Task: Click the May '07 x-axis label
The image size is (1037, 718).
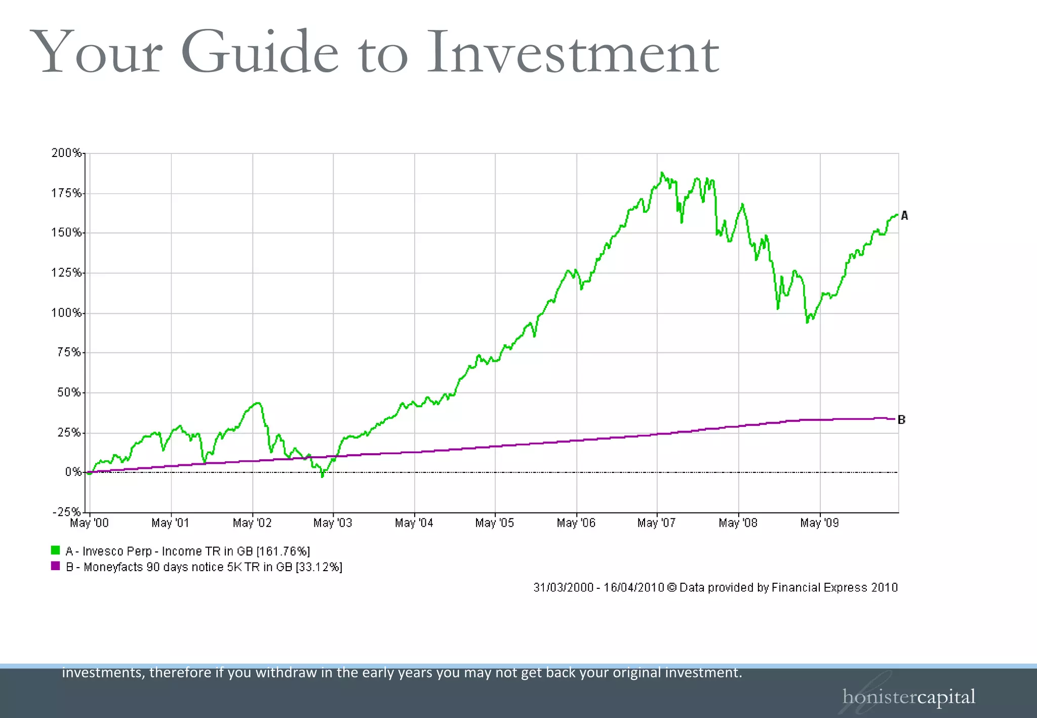Action: coord(657,523)
